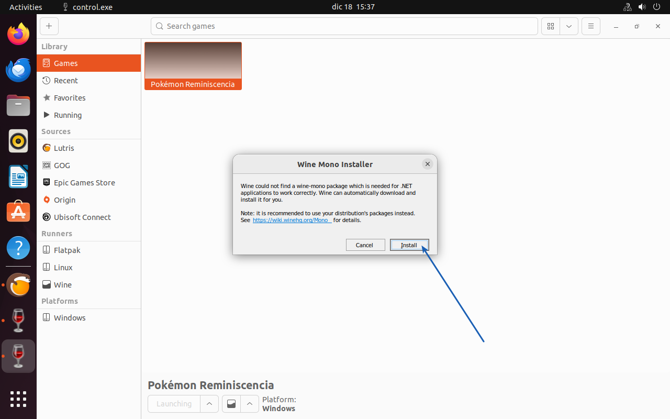
Task: Show Running games
Action: 89,115
